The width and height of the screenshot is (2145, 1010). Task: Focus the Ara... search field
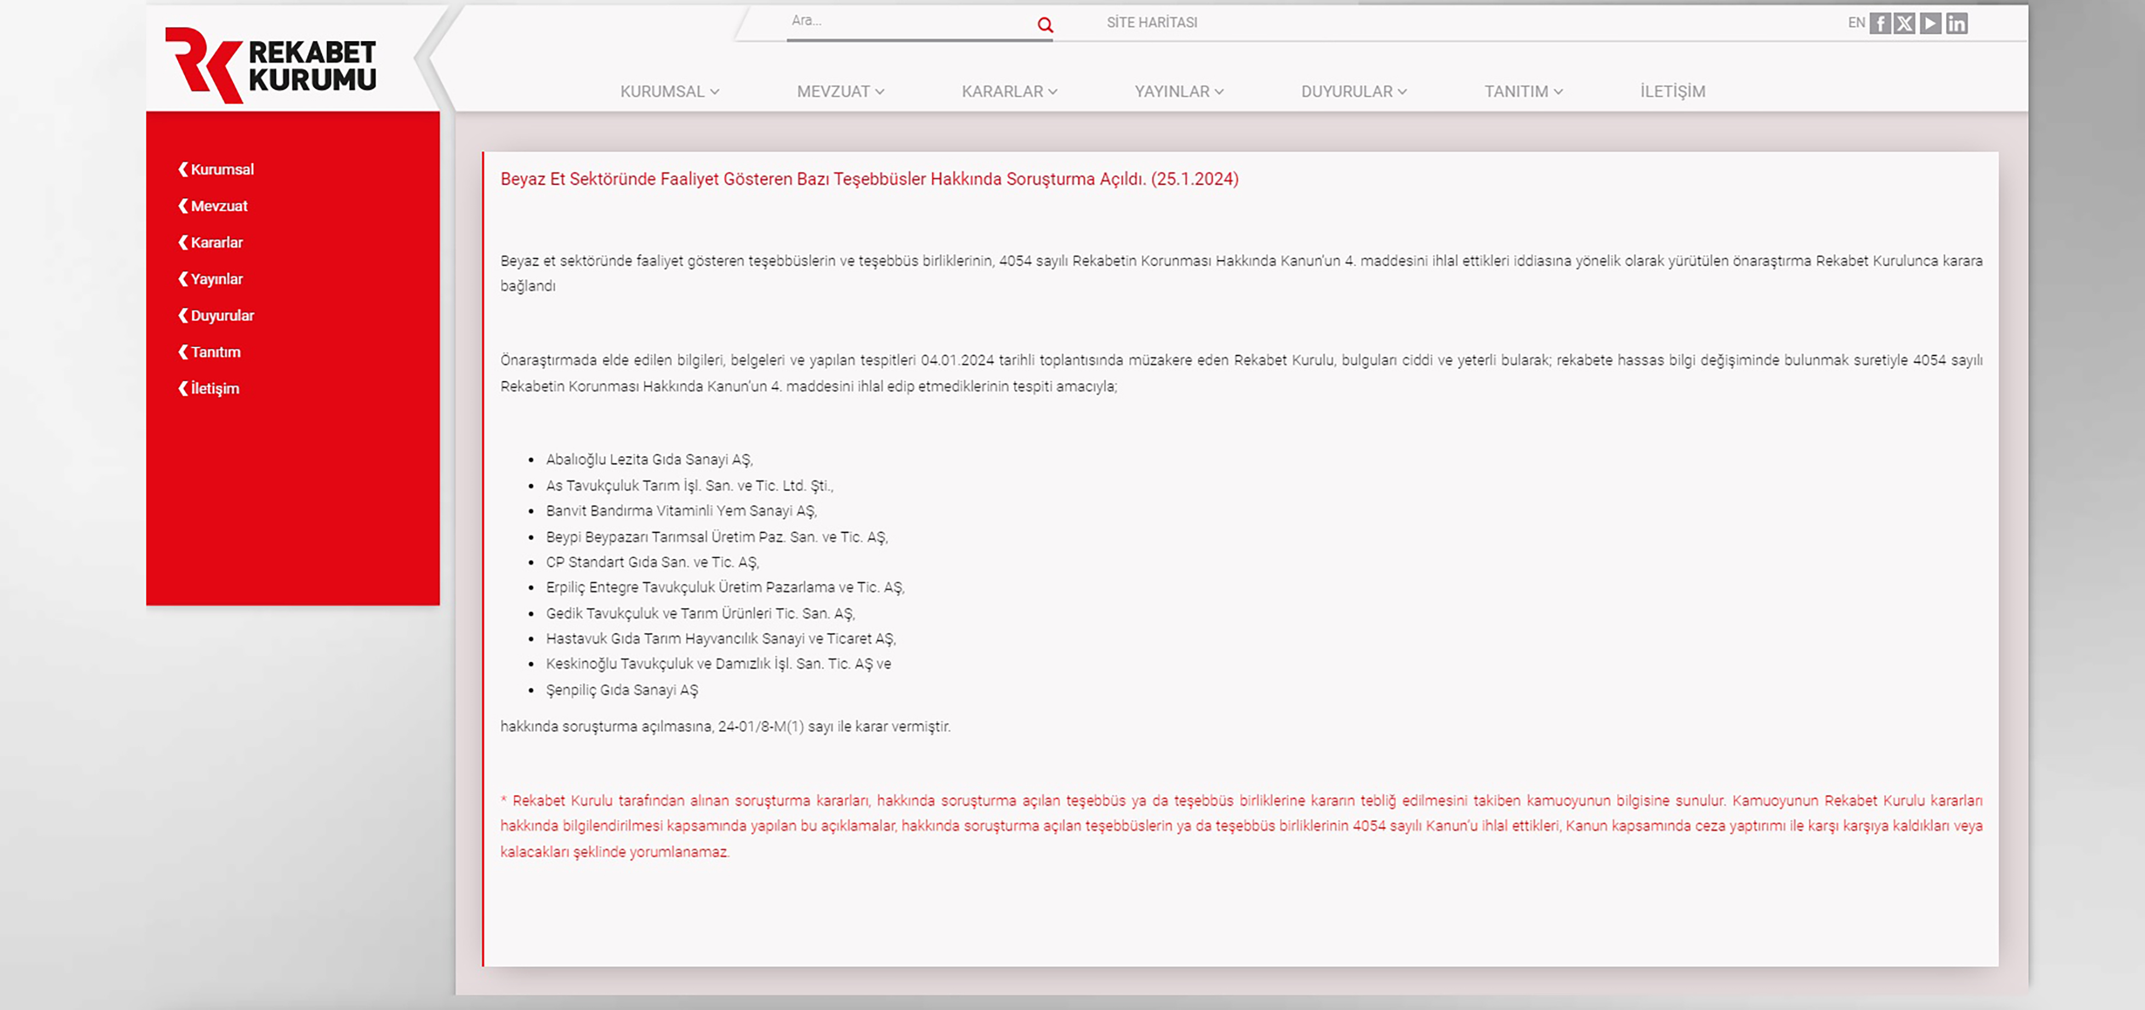(911, 21)
